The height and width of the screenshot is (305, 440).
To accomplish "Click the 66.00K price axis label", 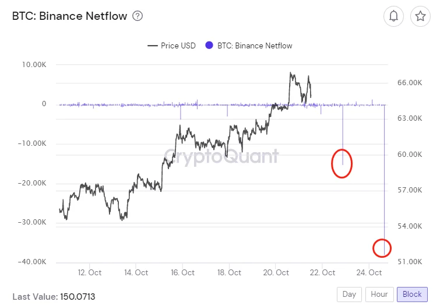I will pos(409,83).
